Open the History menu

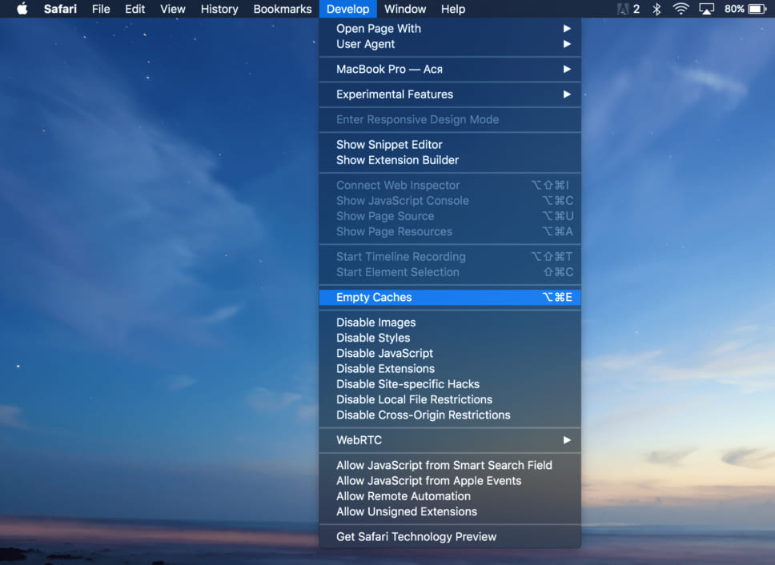pos(219,9)
